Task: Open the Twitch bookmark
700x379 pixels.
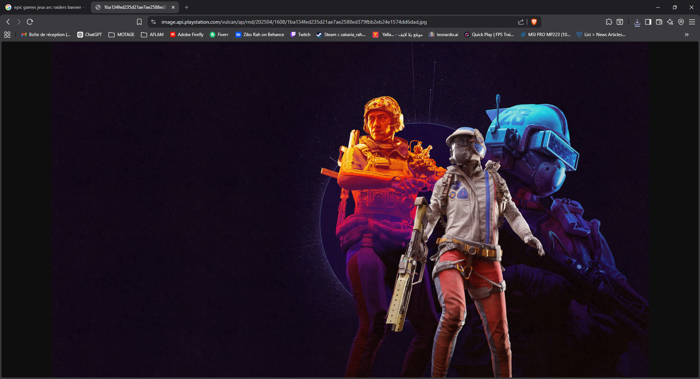Action: tap(300, 35)
